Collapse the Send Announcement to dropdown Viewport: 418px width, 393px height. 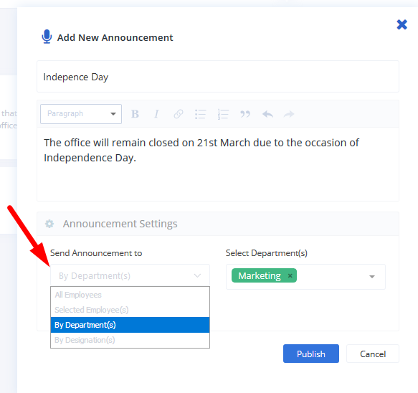(130, 275)
